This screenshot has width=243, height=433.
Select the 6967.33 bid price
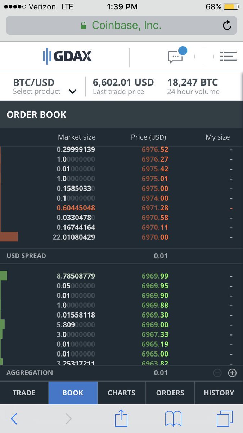tap(155, 334)
